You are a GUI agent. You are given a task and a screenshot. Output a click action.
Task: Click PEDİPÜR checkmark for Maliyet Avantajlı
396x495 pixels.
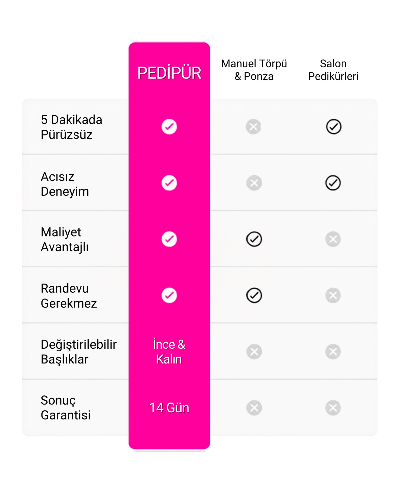pyautogui.click(x=169, y=239)
